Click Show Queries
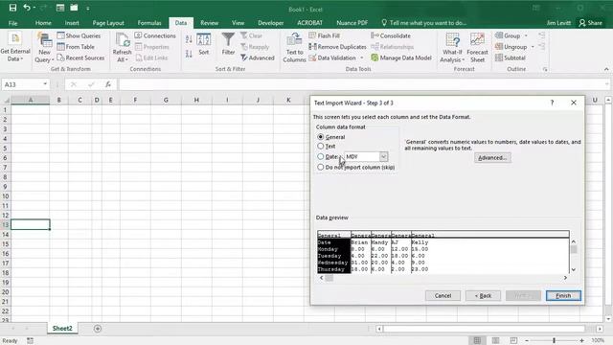 tap(79, 35)
